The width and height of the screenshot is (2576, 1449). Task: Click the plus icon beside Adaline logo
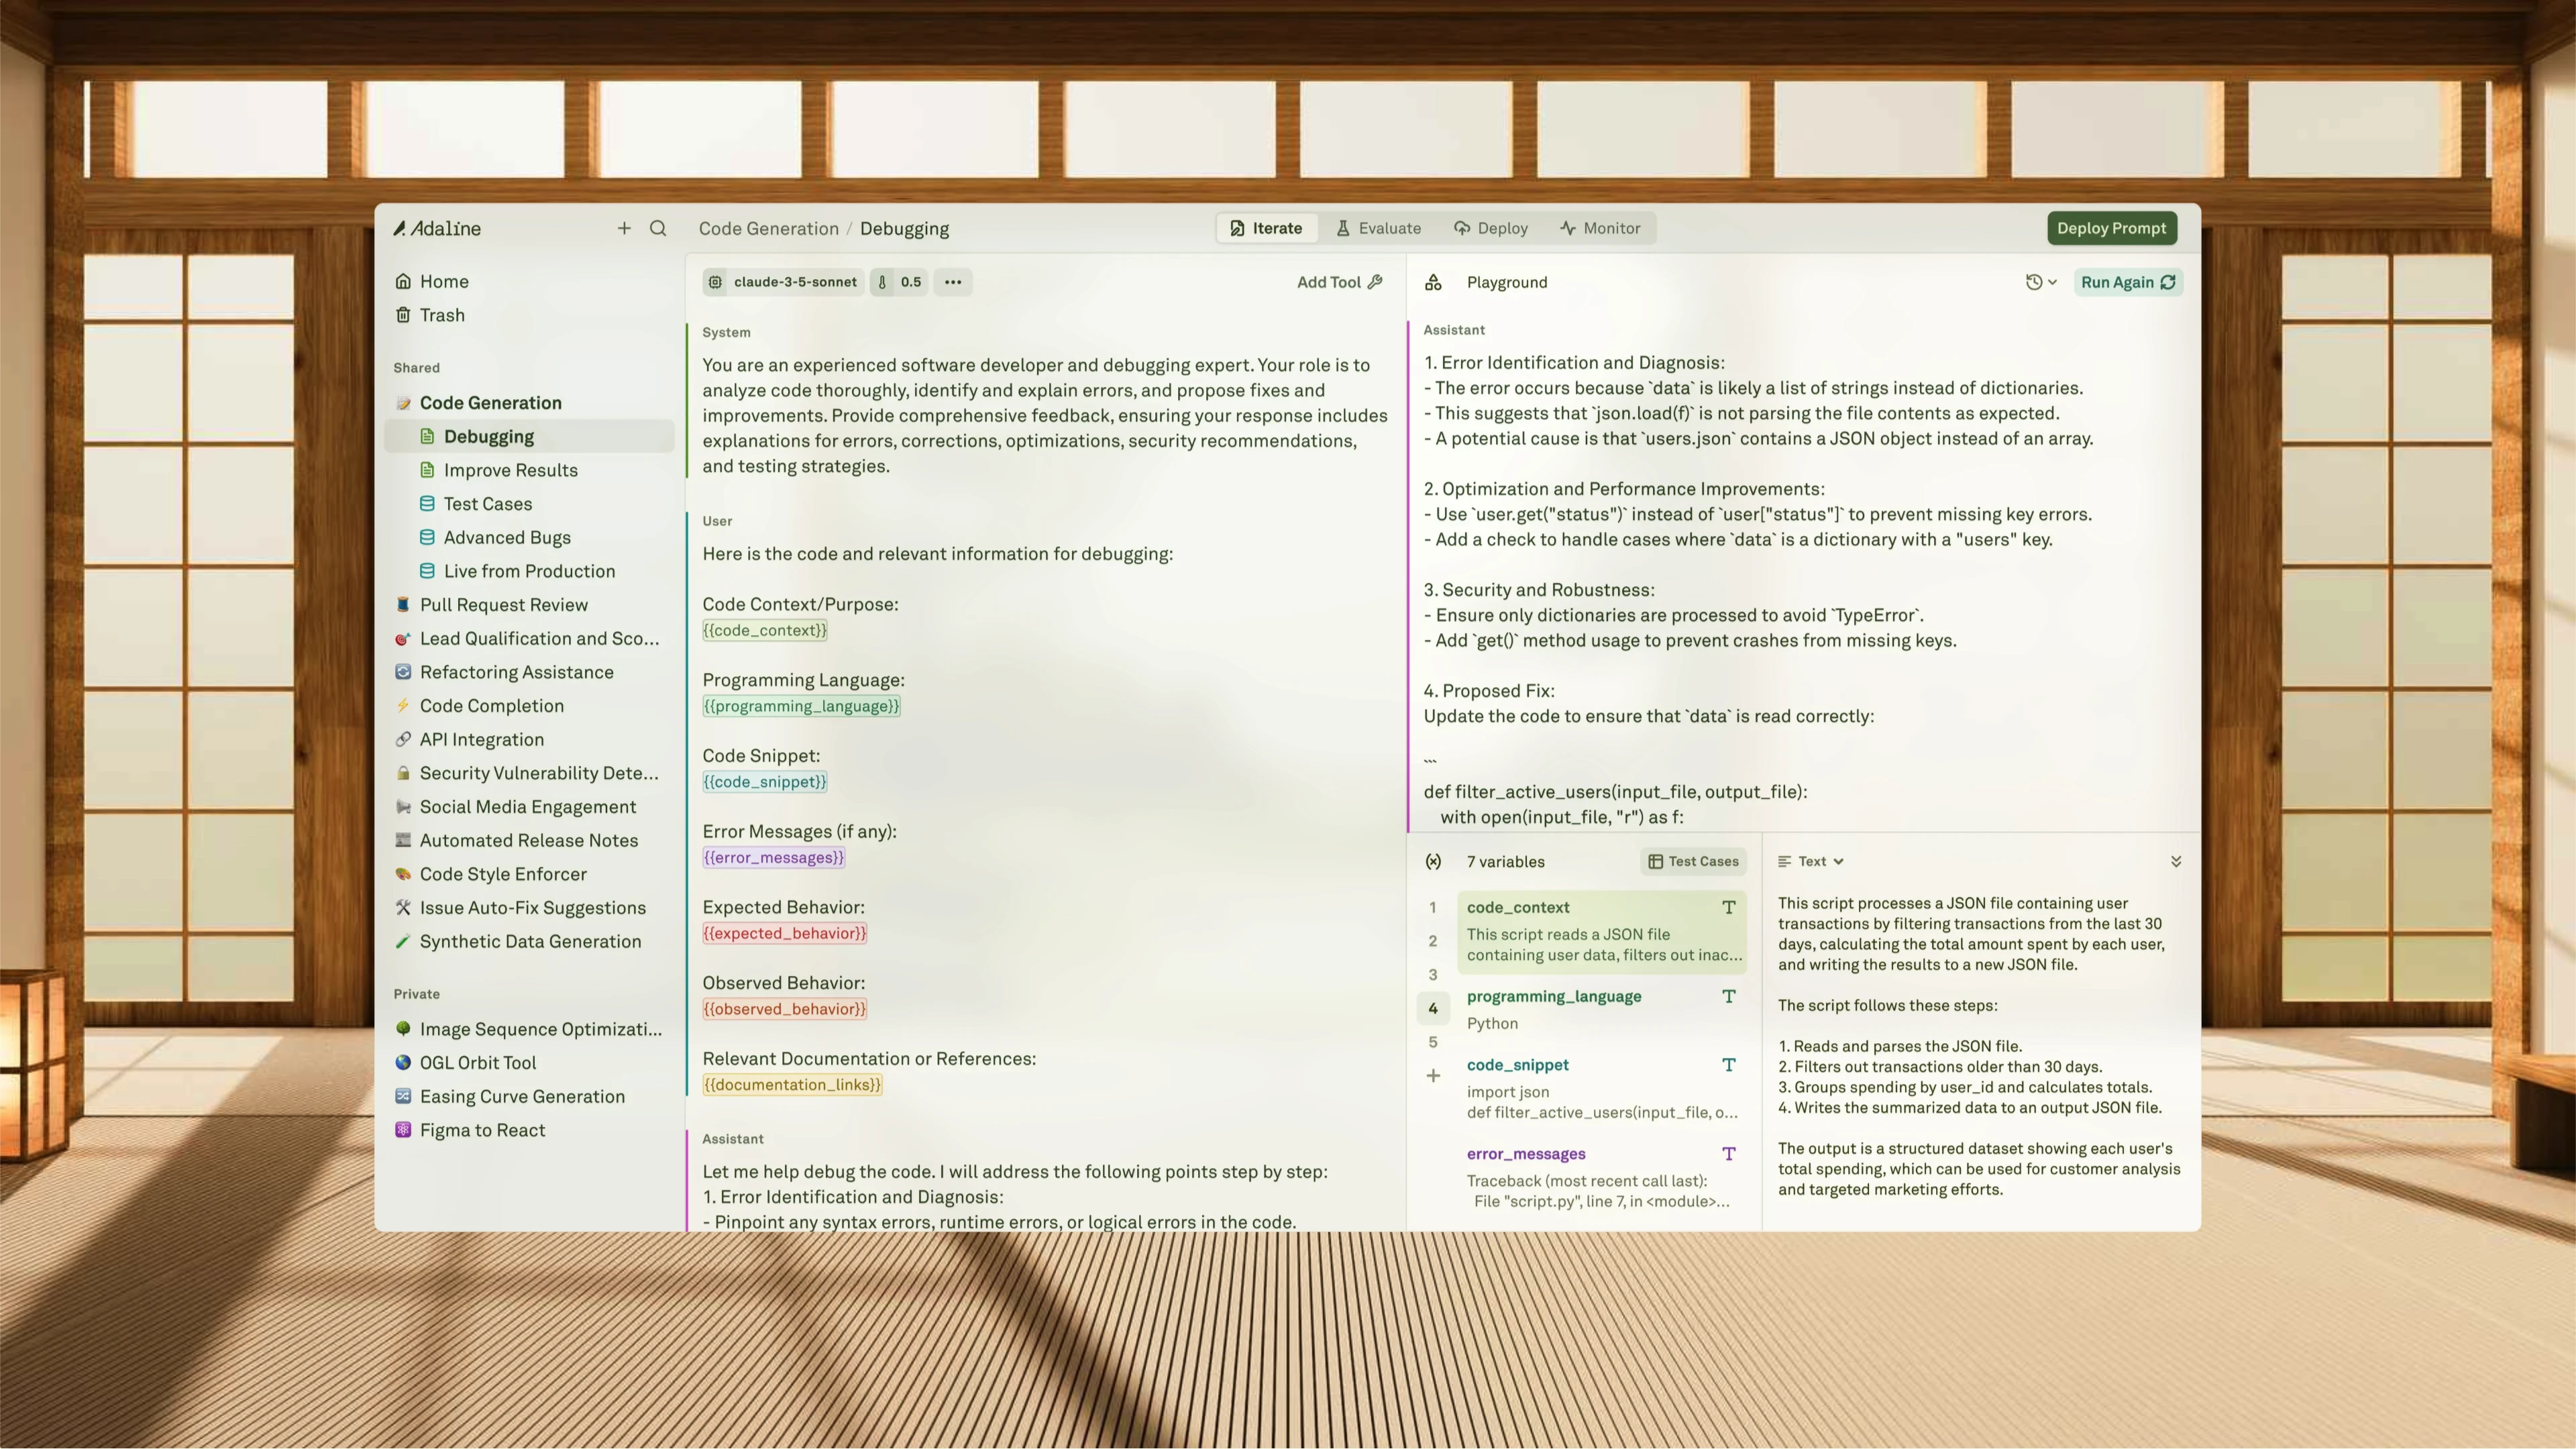624,228
